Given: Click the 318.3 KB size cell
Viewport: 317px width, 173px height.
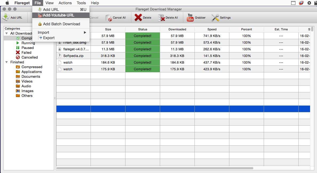Looking at the screenshot, I should (108, 56).
